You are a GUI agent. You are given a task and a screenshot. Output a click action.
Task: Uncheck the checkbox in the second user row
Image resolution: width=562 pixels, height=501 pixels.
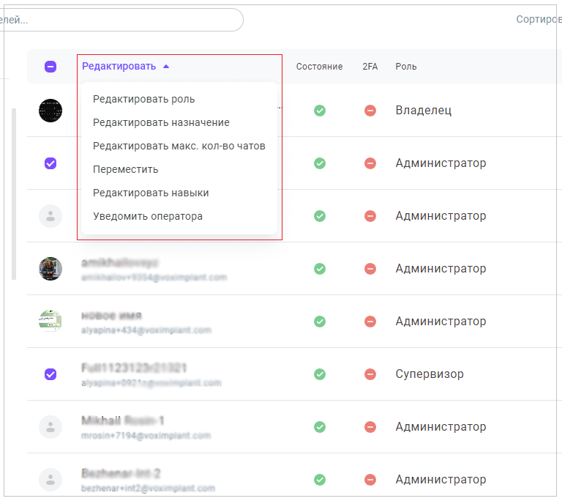coord(50,163)
